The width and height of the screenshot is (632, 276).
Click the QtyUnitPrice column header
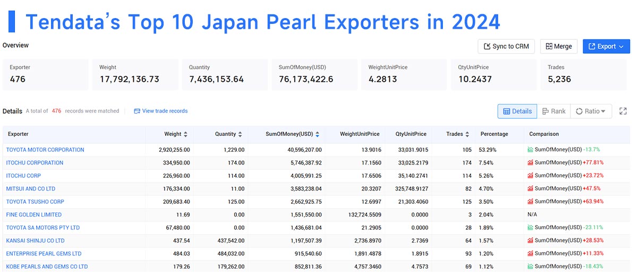(410, 134)
